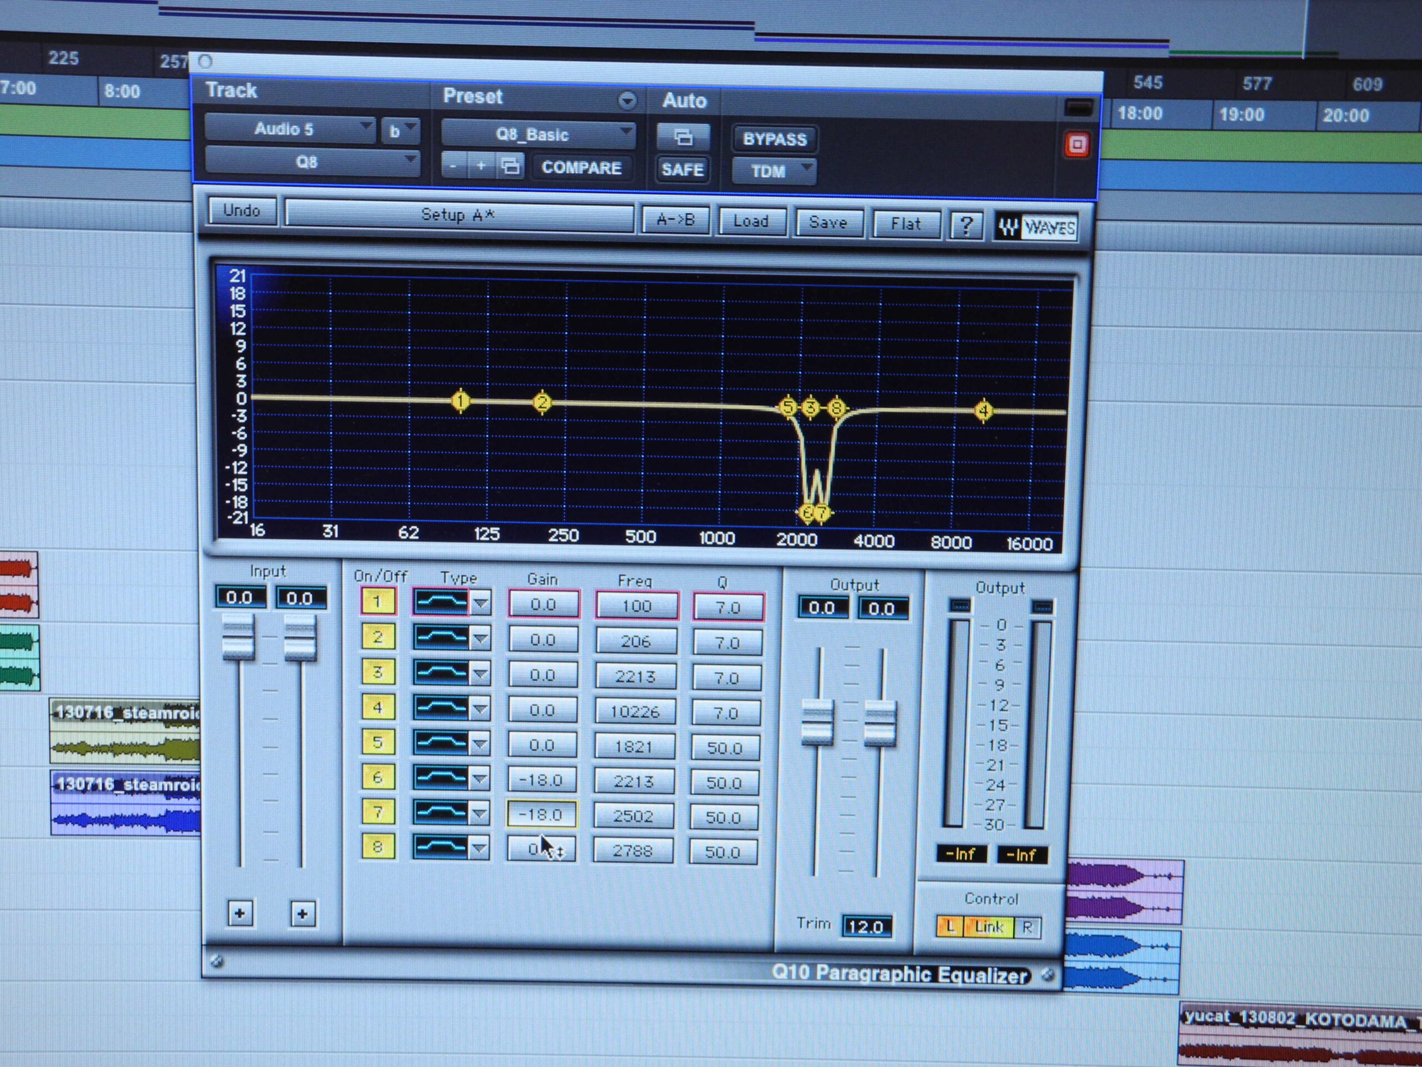1422x1067 pixels.
Task: Click the Waves logo
Action: (1037, 227)
